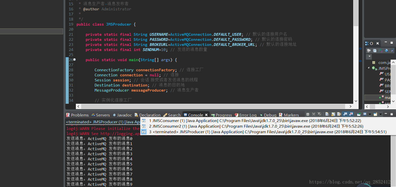Click editor horizontal scrollbar left arrow

[x=78, y=107]
